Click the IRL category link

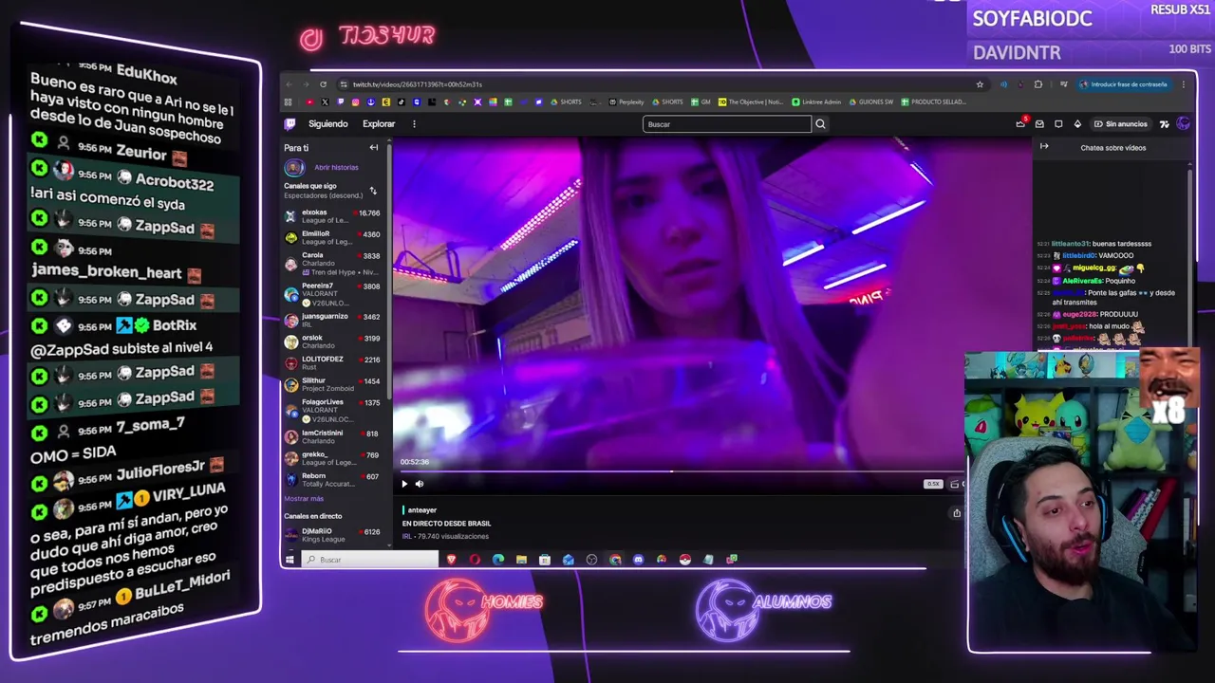406,536
